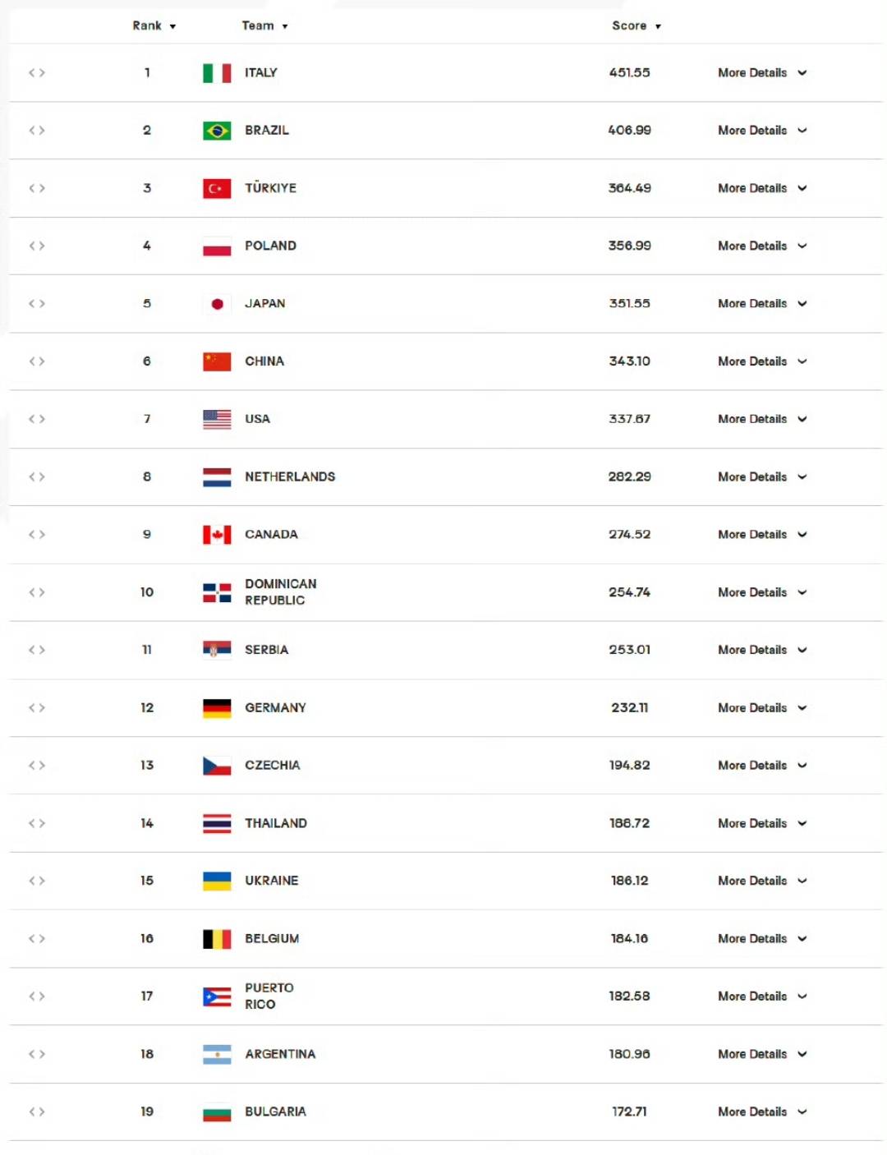
Task: Open More Details chevron for Bulgaria
Action: click(802, 1111)
